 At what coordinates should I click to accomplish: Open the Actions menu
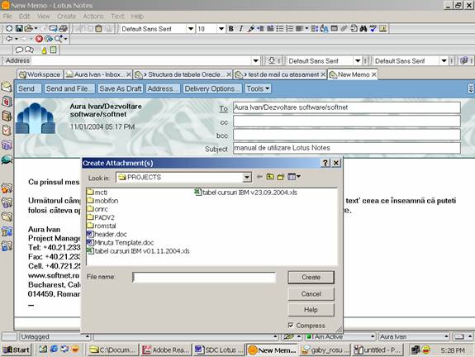click(x=93, y=17)
